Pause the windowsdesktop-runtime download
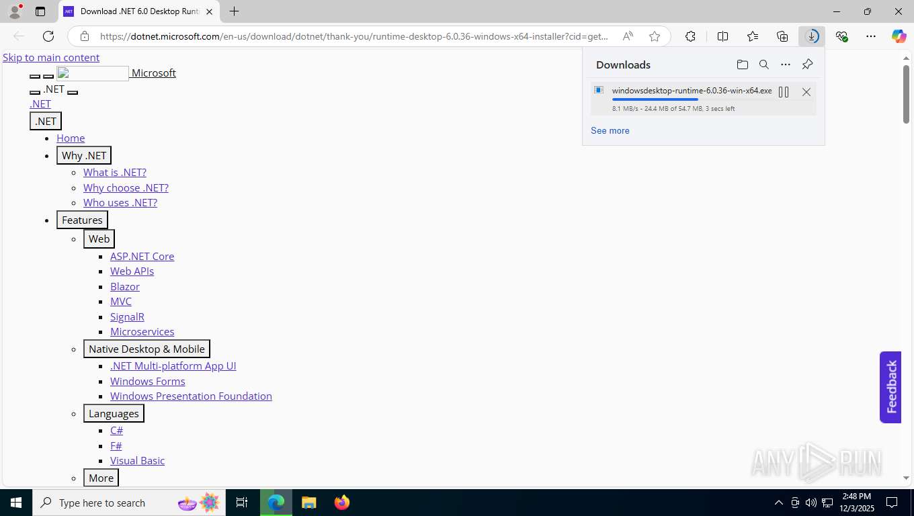This screenshot has height=516, width=914. pyautogui.click(x=784, y=92)
